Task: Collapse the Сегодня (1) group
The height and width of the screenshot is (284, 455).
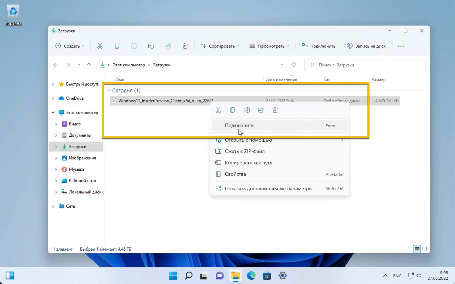Action: coord(109,90)
